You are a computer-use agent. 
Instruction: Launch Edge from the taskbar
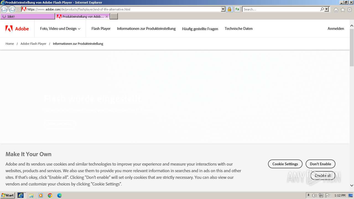click(59, 195)
